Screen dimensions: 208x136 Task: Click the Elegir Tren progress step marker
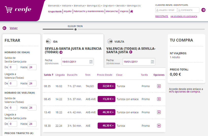tap(75, 29)
